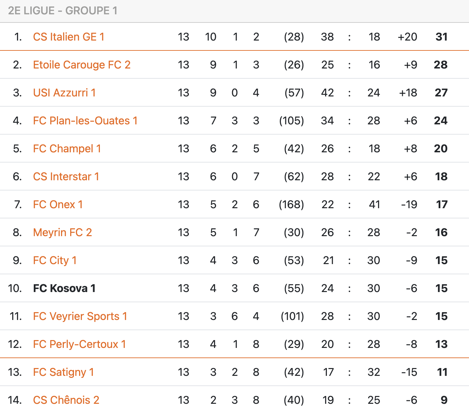Click CS Chênois 2's 9 points total
Image resolution: width=469 pixels, height=413 pixels.
[444, 400]
